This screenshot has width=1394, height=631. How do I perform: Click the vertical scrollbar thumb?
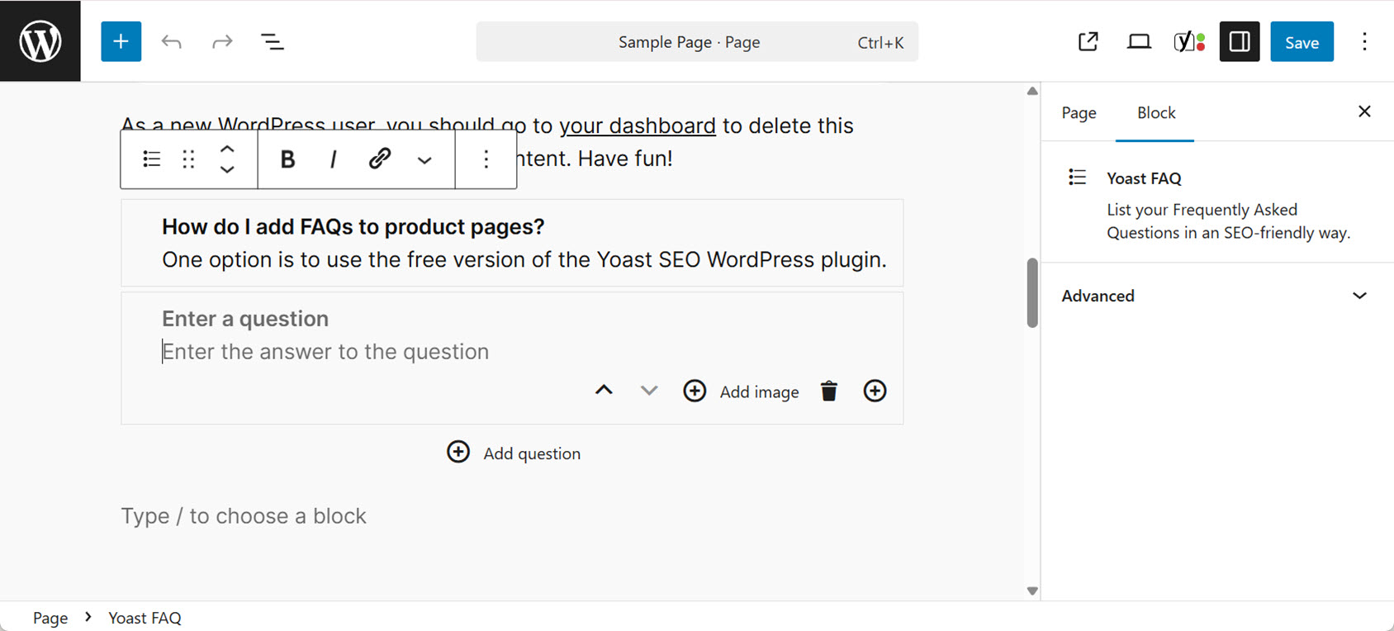pos(1032,293)
